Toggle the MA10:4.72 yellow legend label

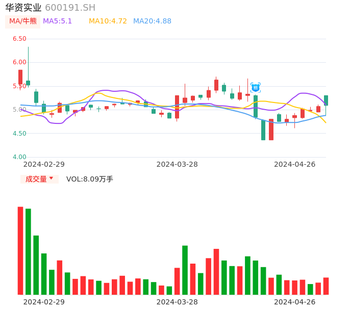tap(108, 21)
